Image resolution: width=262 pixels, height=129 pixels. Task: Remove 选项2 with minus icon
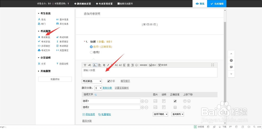[x=146, y=107]
